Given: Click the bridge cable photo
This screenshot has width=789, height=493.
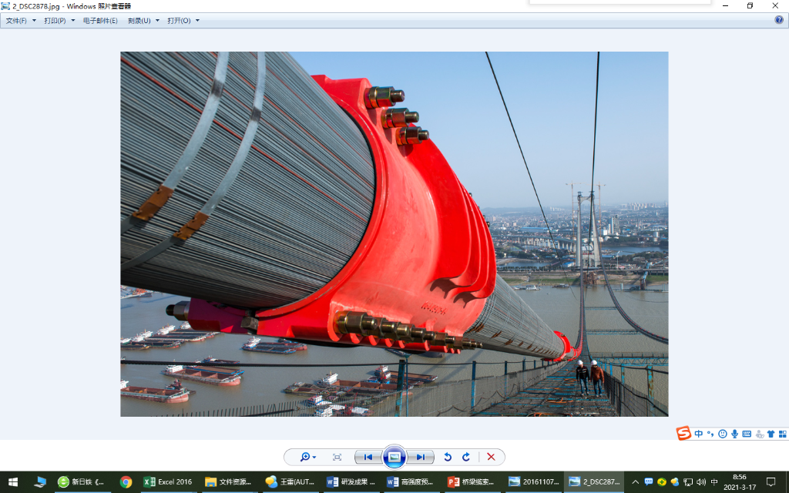Looking at the screenshot, I should pyautogui.click(x=394, y=233).
